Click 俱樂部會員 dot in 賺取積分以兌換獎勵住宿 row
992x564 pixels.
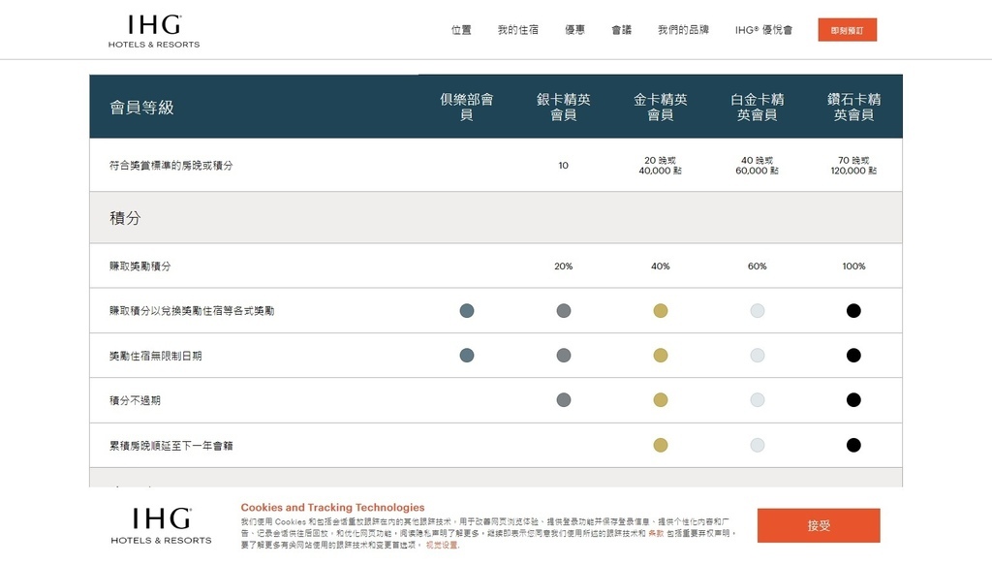pyautogui.click(x=467, y=311)
